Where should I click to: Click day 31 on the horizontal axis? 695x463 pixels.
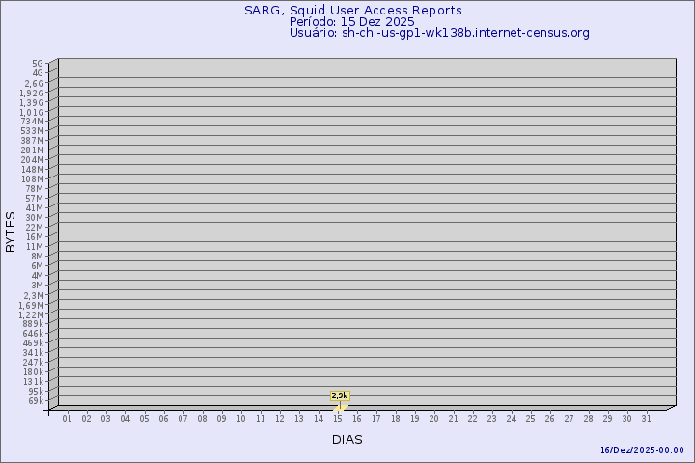(647, 419)
